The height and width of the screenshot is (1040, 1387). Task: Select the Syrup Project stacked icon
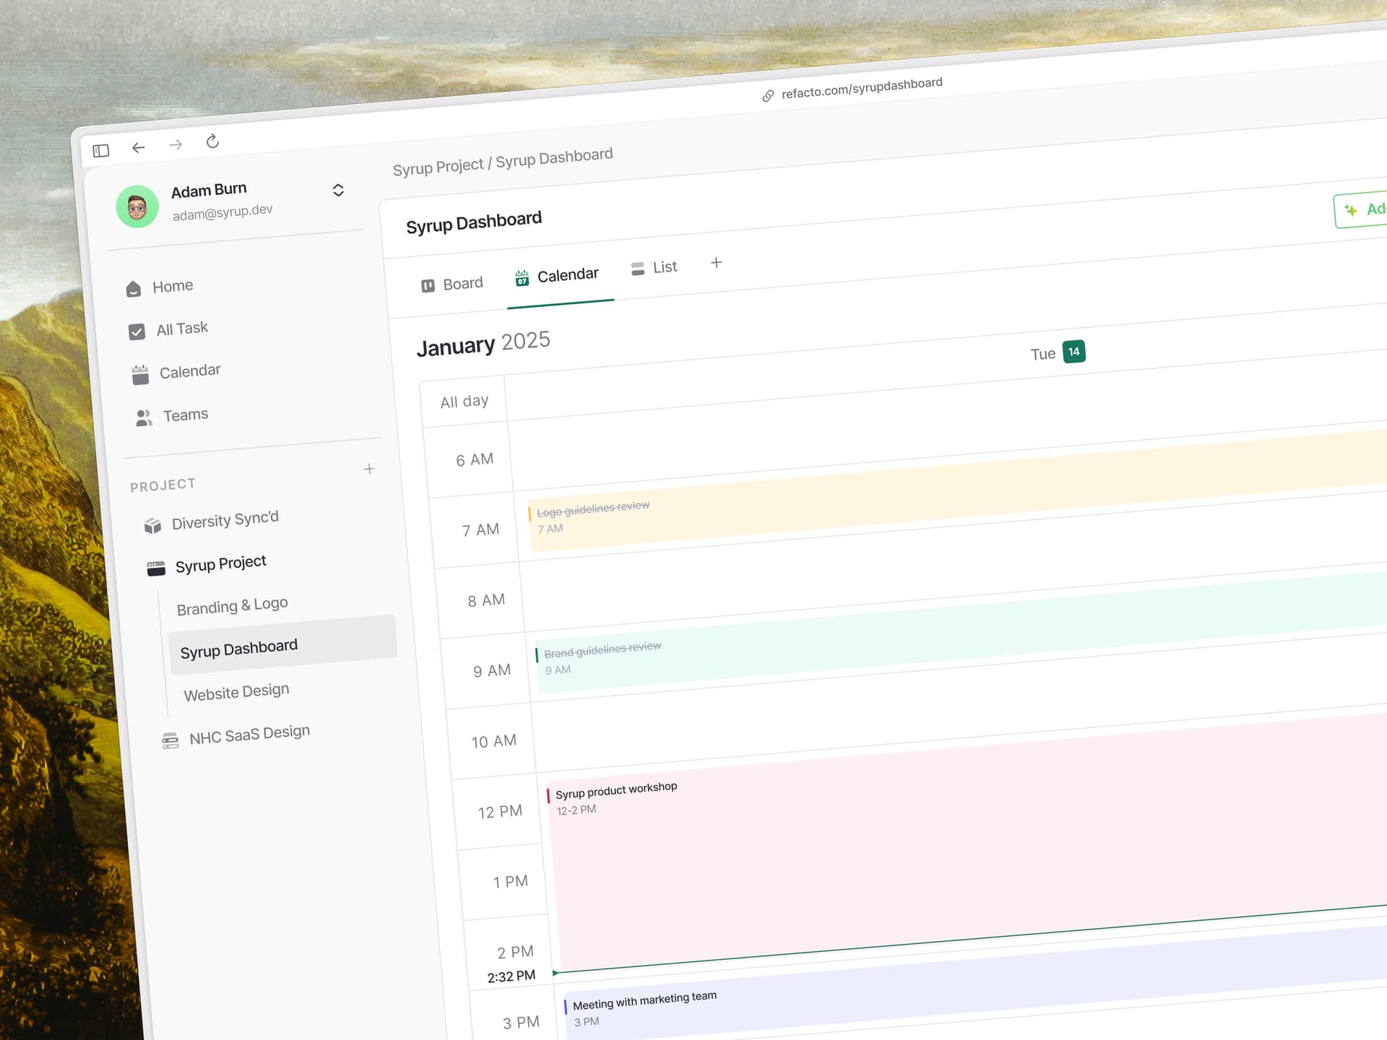coord(156,567)
